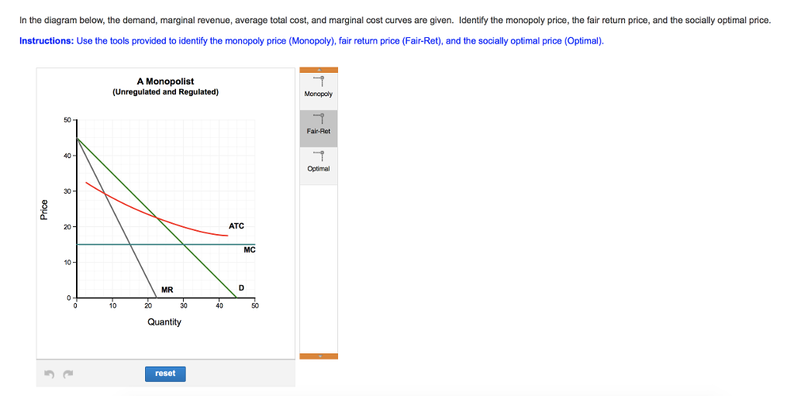Click the bottom orange scroll bar of tool panel
The width and height of the screenshot is (794, 396).
[319, 356]
